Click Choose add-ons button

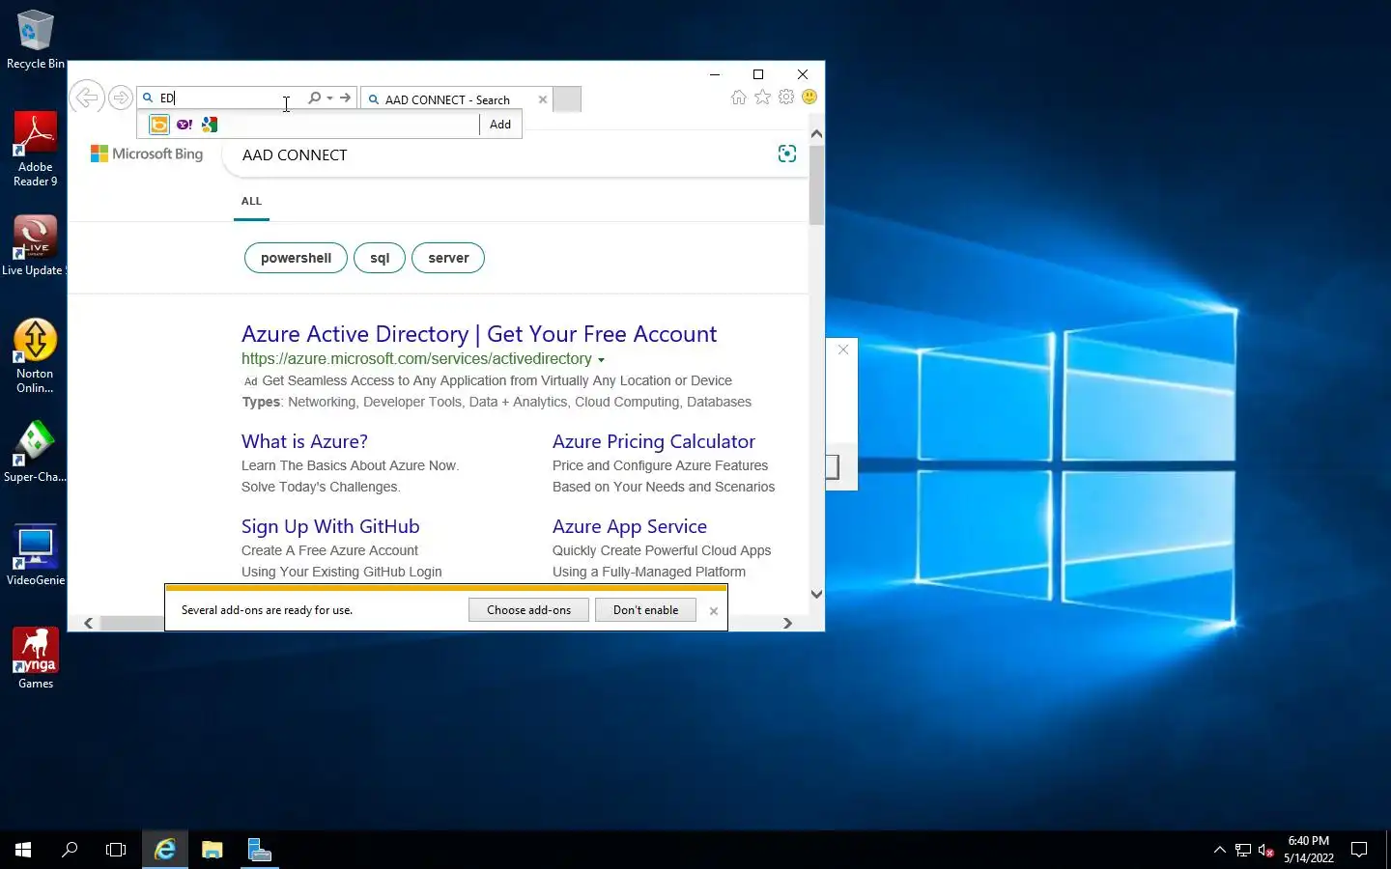point(528,610)
